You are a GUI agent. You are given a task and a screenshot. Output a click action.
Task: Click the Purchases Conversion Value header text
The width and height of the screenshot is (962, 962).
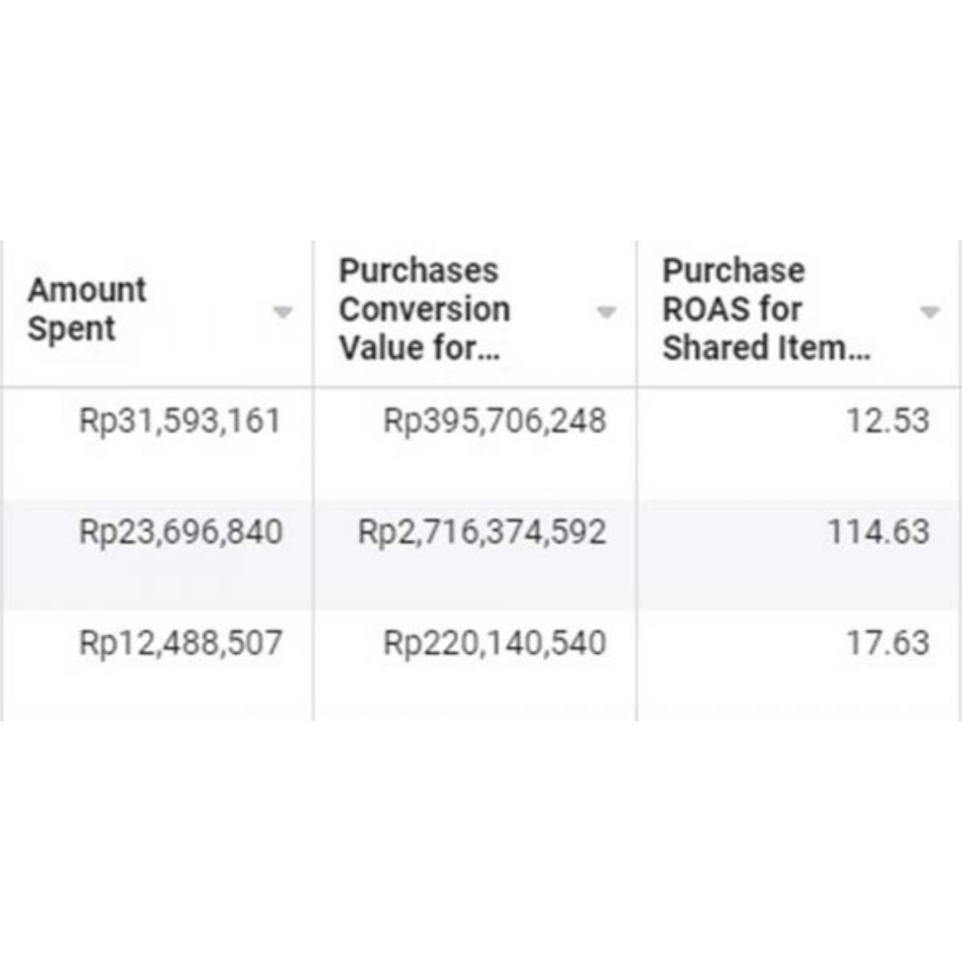[425, 309]
